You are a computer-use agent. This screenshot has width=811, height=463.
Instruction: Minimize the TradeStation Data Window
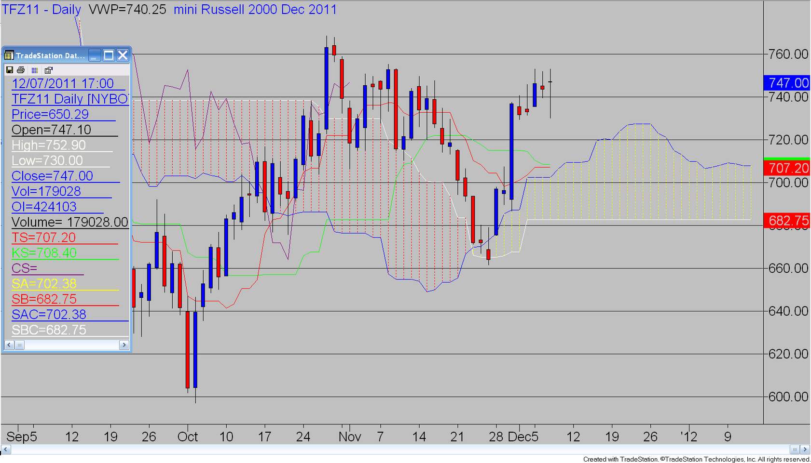pyautogui.click(x=95, y=55)
